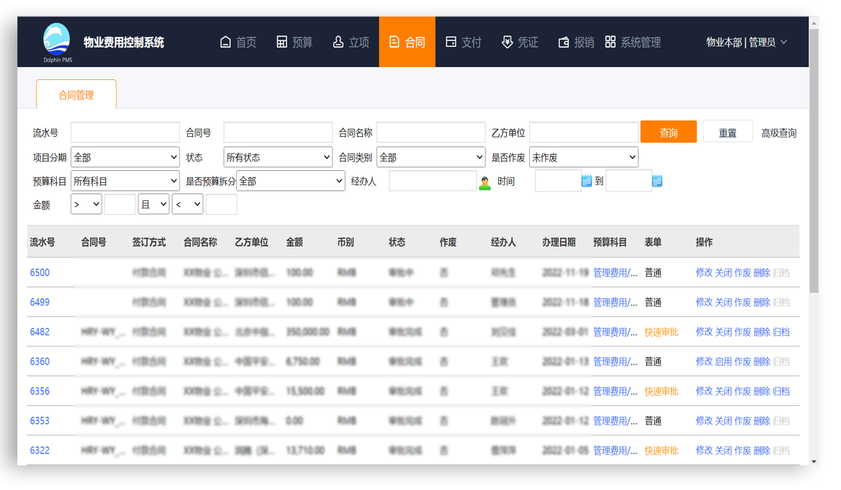Image resolution: width=841 pixels, height=490 pixels.
Task: Open the 系统管理 menu
Action: pos(633,43)
